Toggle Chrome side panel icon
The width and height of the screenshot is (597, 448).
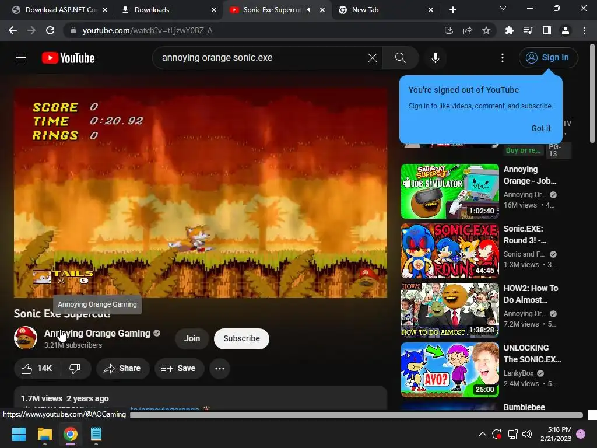click(546, 30)
